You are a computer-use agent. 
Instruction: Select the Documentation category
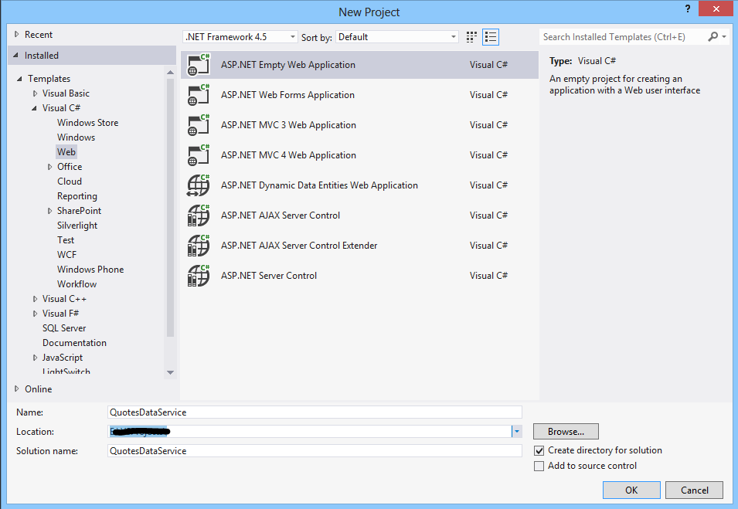pyautogui.click(x=74, y=343)
